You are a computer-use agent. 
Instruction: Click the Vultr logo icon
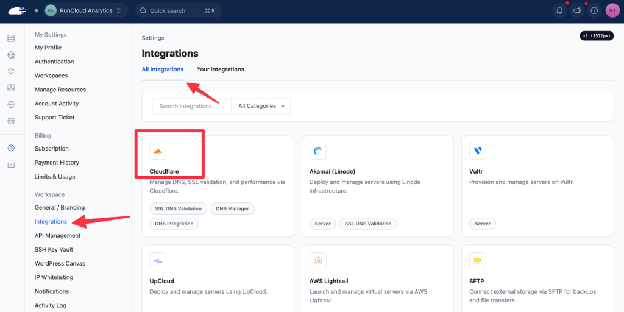[x=478, y=151]
